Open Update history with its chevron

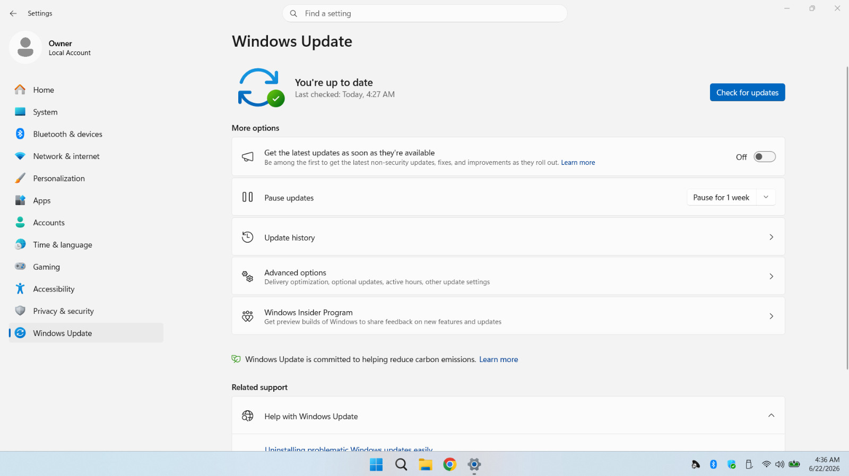click(x=772, y=237)
